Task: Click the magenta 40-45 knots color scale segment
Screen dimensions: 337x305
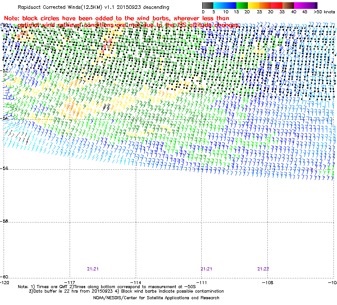Action: point(300,5)
